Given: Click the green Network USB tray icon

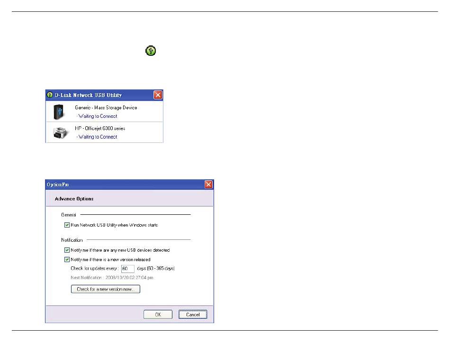Looking at the screenshot, I should [x=151, y=51].
